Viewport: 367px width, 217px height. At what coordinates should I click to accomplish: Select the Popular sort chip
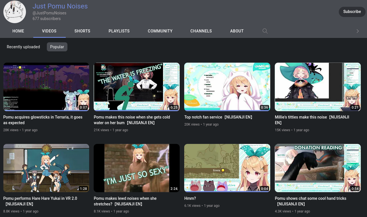tap(57, 47)
